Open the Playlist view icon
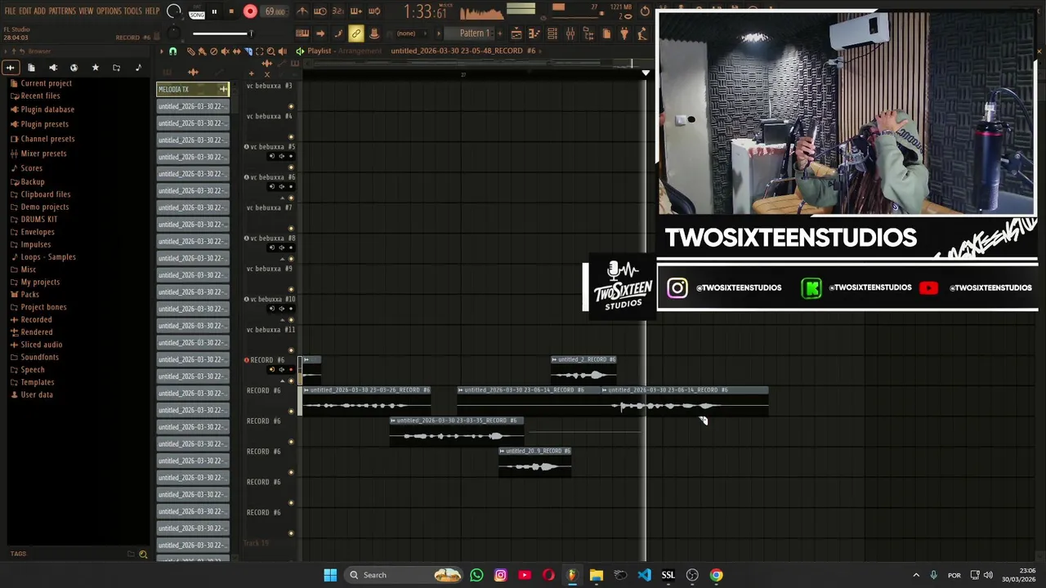Viewport: 1046px width, 588px height. click(516, 33)
